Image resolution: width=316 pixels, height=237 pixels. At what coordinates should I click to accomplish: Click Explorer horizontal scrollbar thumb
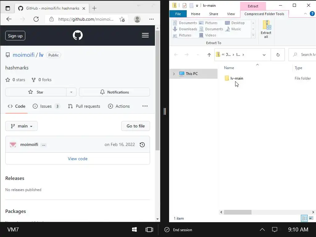(238, 212)
